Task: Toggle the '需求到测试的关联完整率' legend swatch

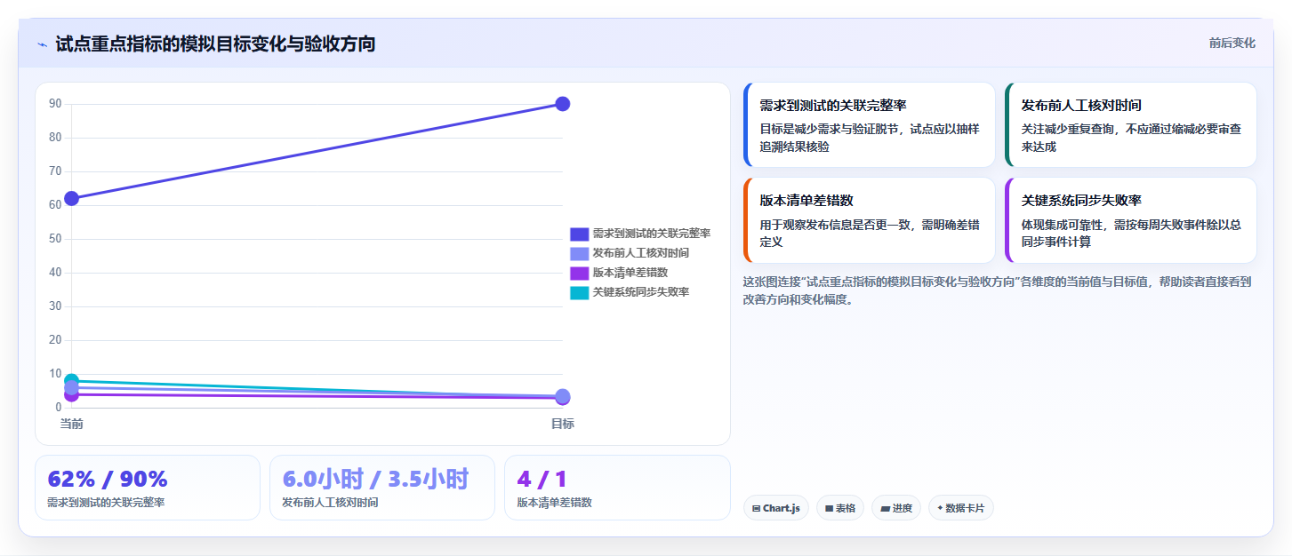Action: [579, 234]
